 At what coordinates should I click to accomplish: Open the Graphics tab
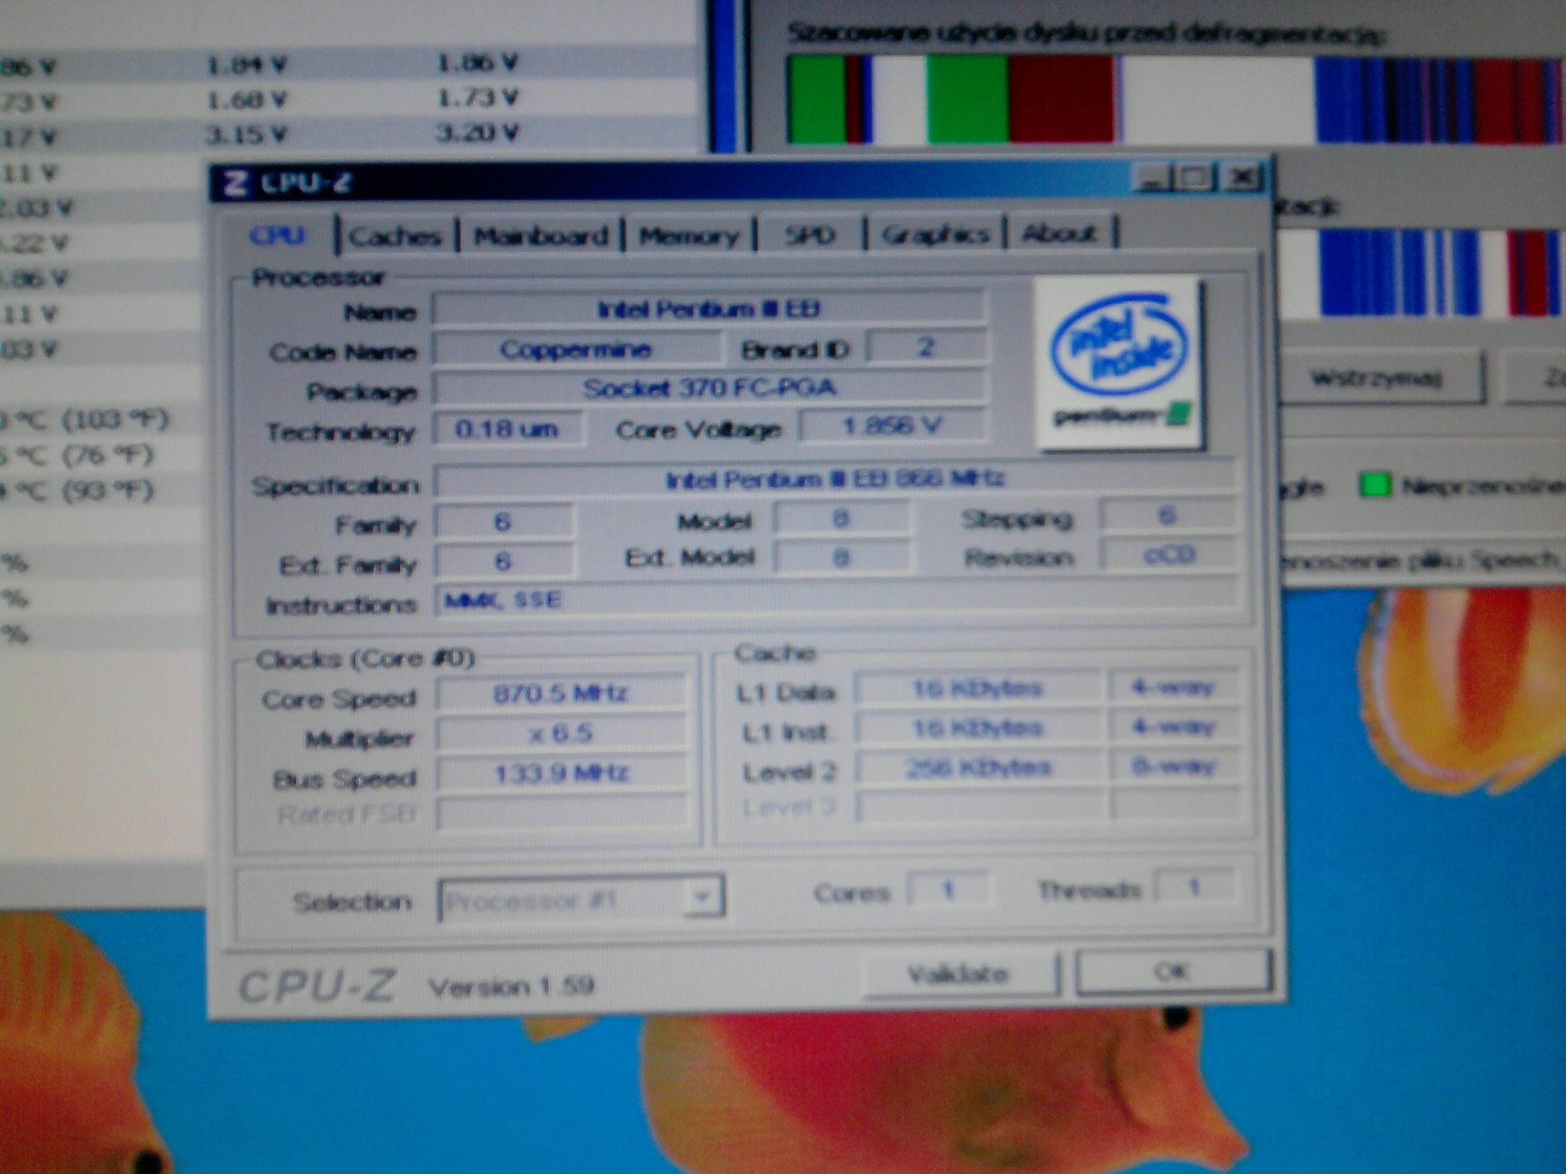coord(934,234)
